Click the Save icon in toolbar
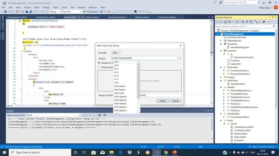 [27, 12]
